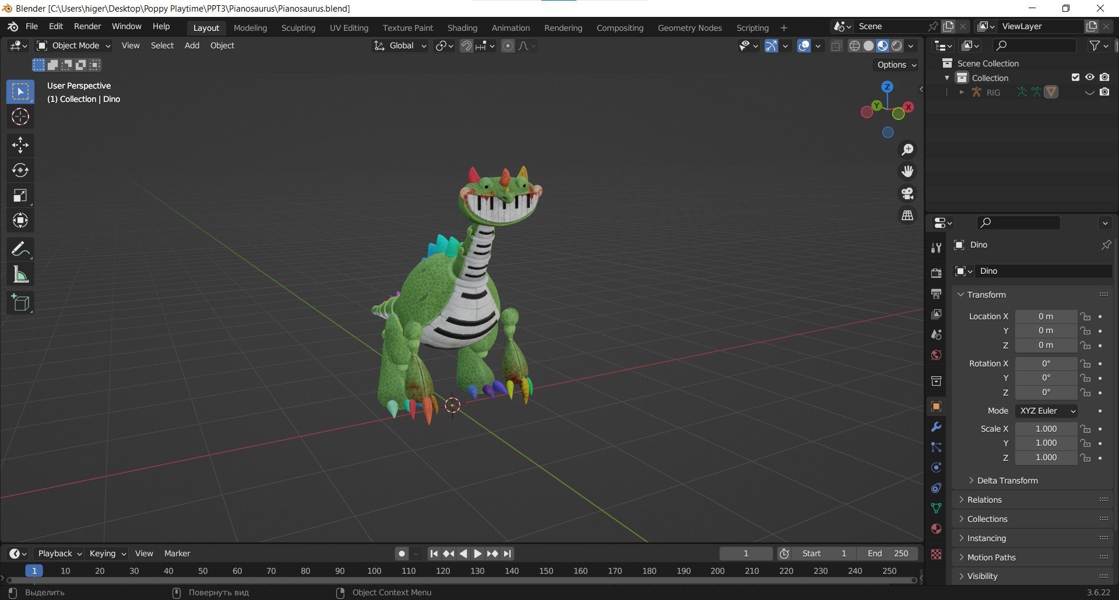The width and height of the screenshot is (1119, 600).
Task: Open the World properties tab
Action: [936, 355]
